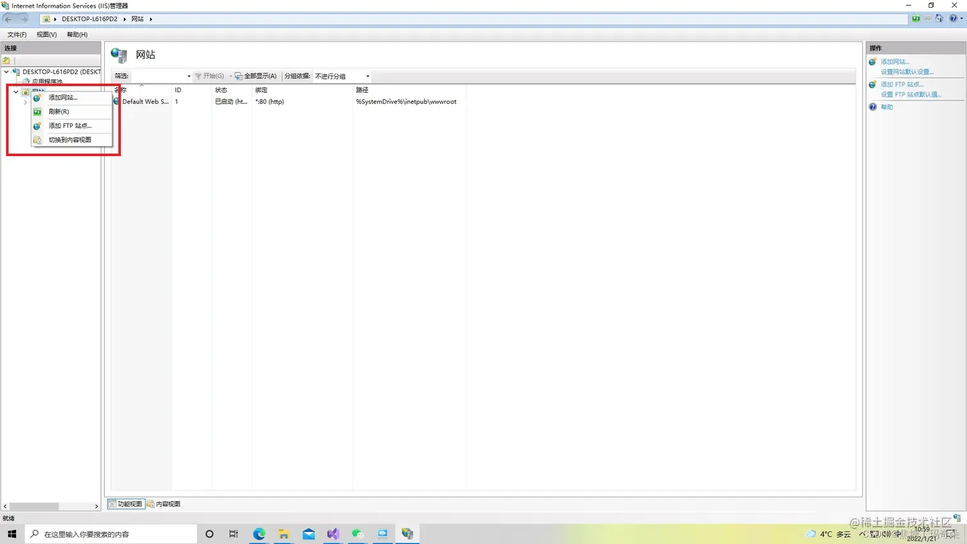
Task: Expand the child node under 网站
Action: pos(26,102)
